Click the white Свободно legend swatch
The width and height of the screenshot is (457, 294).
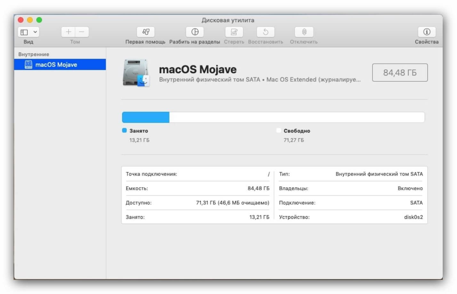pyautogui.click(x=278, y=130)
